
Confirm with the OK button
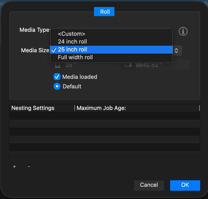coord(185,185)
